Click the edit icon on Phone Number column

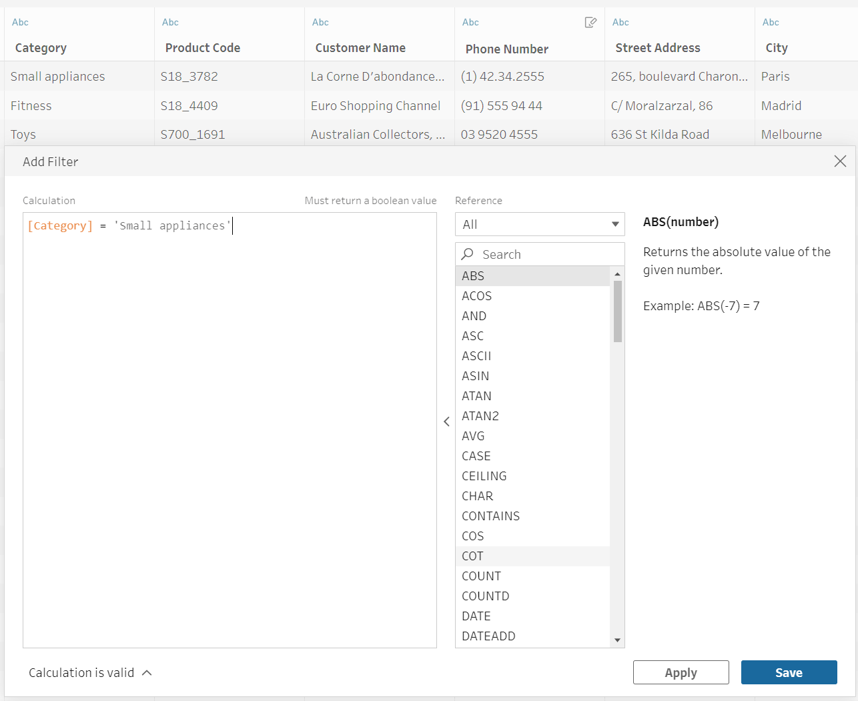[x=590, y=23]
